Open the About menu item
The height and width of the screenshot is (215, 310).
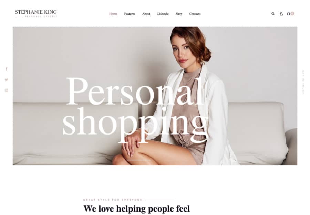146,14
